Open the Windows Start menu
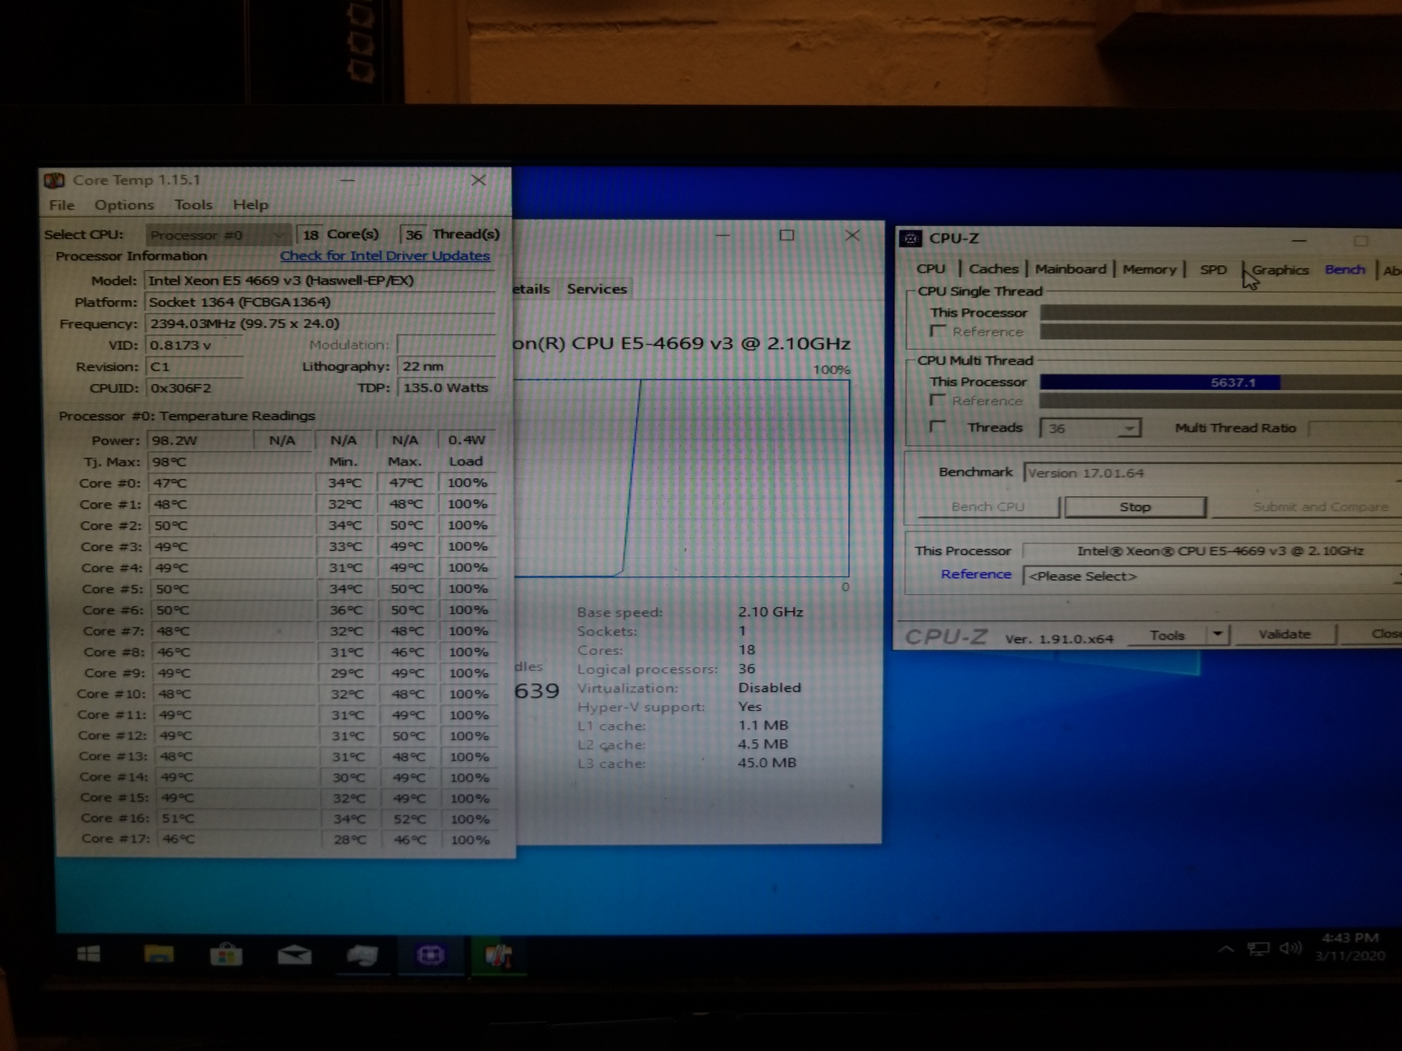The height and width of the screenshot is (1051, 1402). 89,954
